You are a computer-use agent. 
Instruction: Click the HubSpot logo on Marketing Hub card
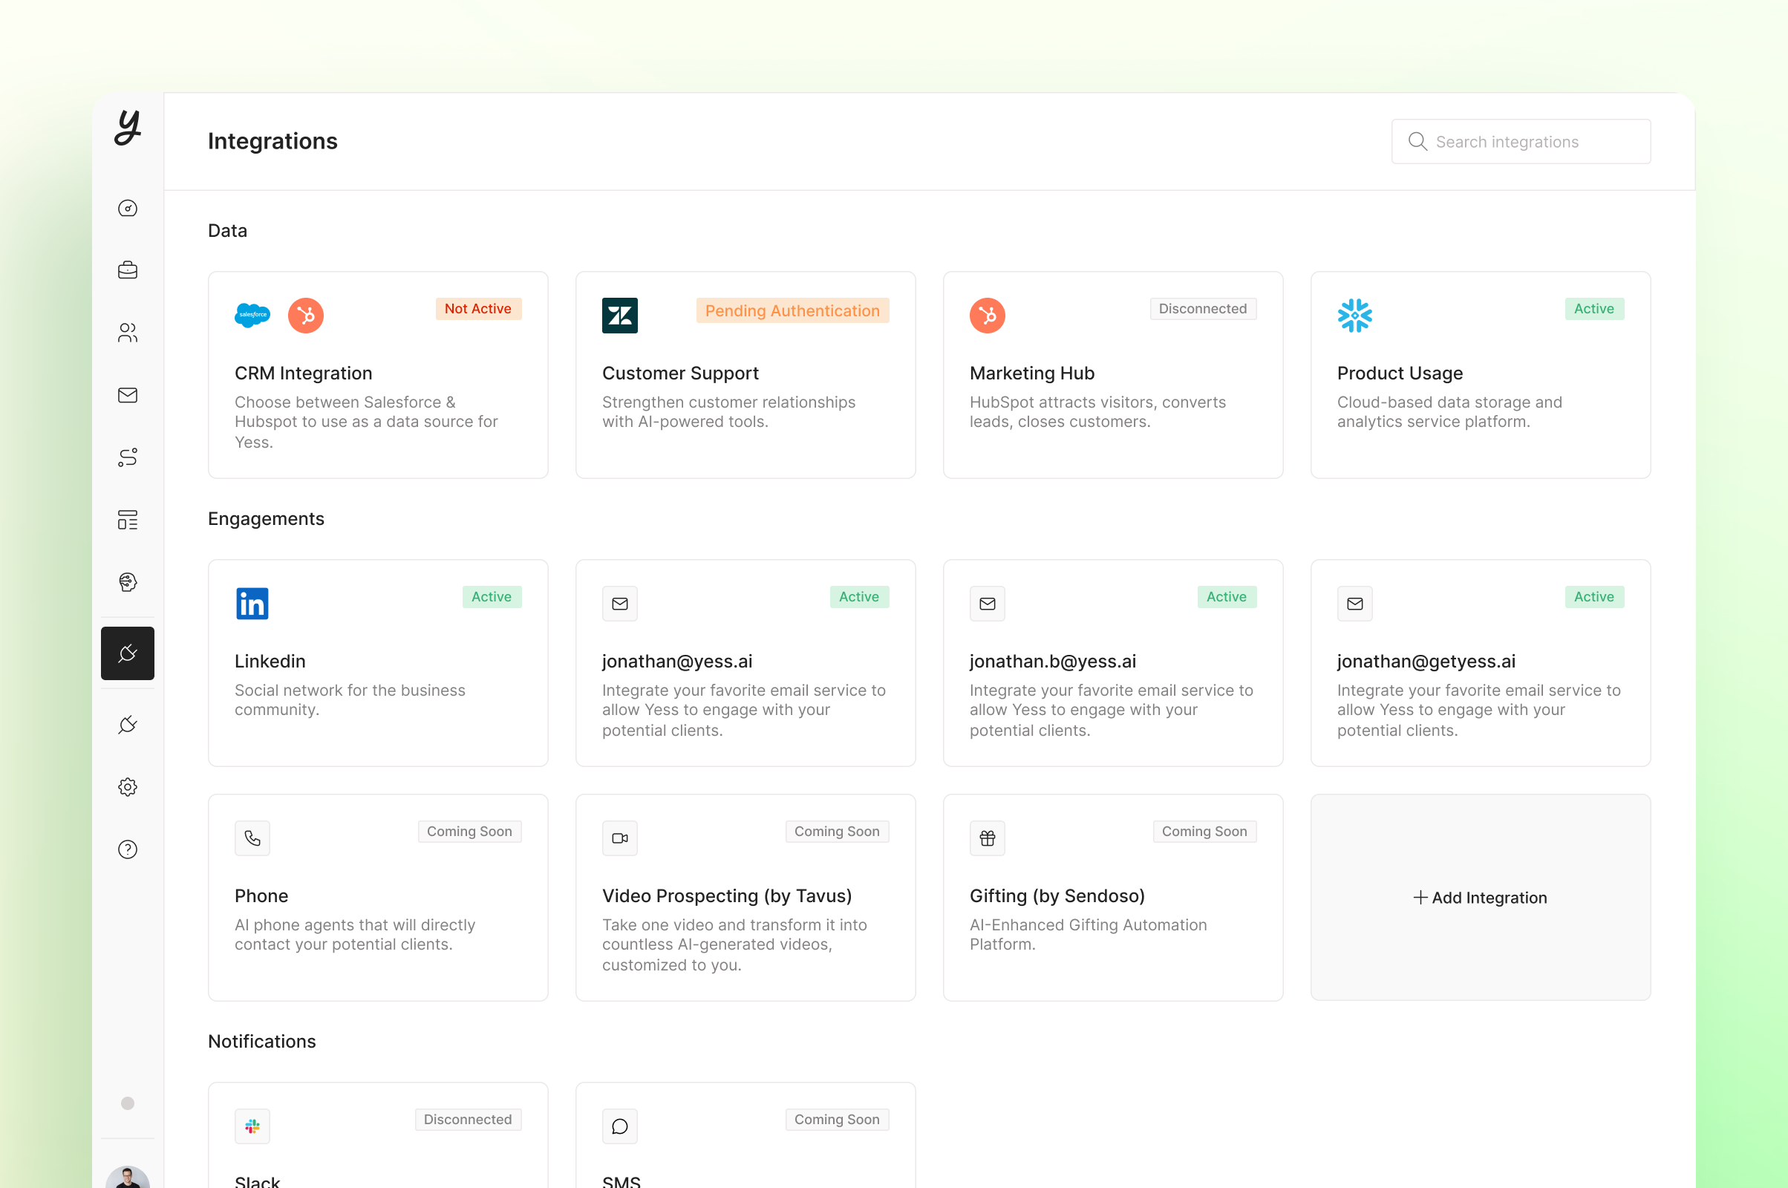[988, 315]
